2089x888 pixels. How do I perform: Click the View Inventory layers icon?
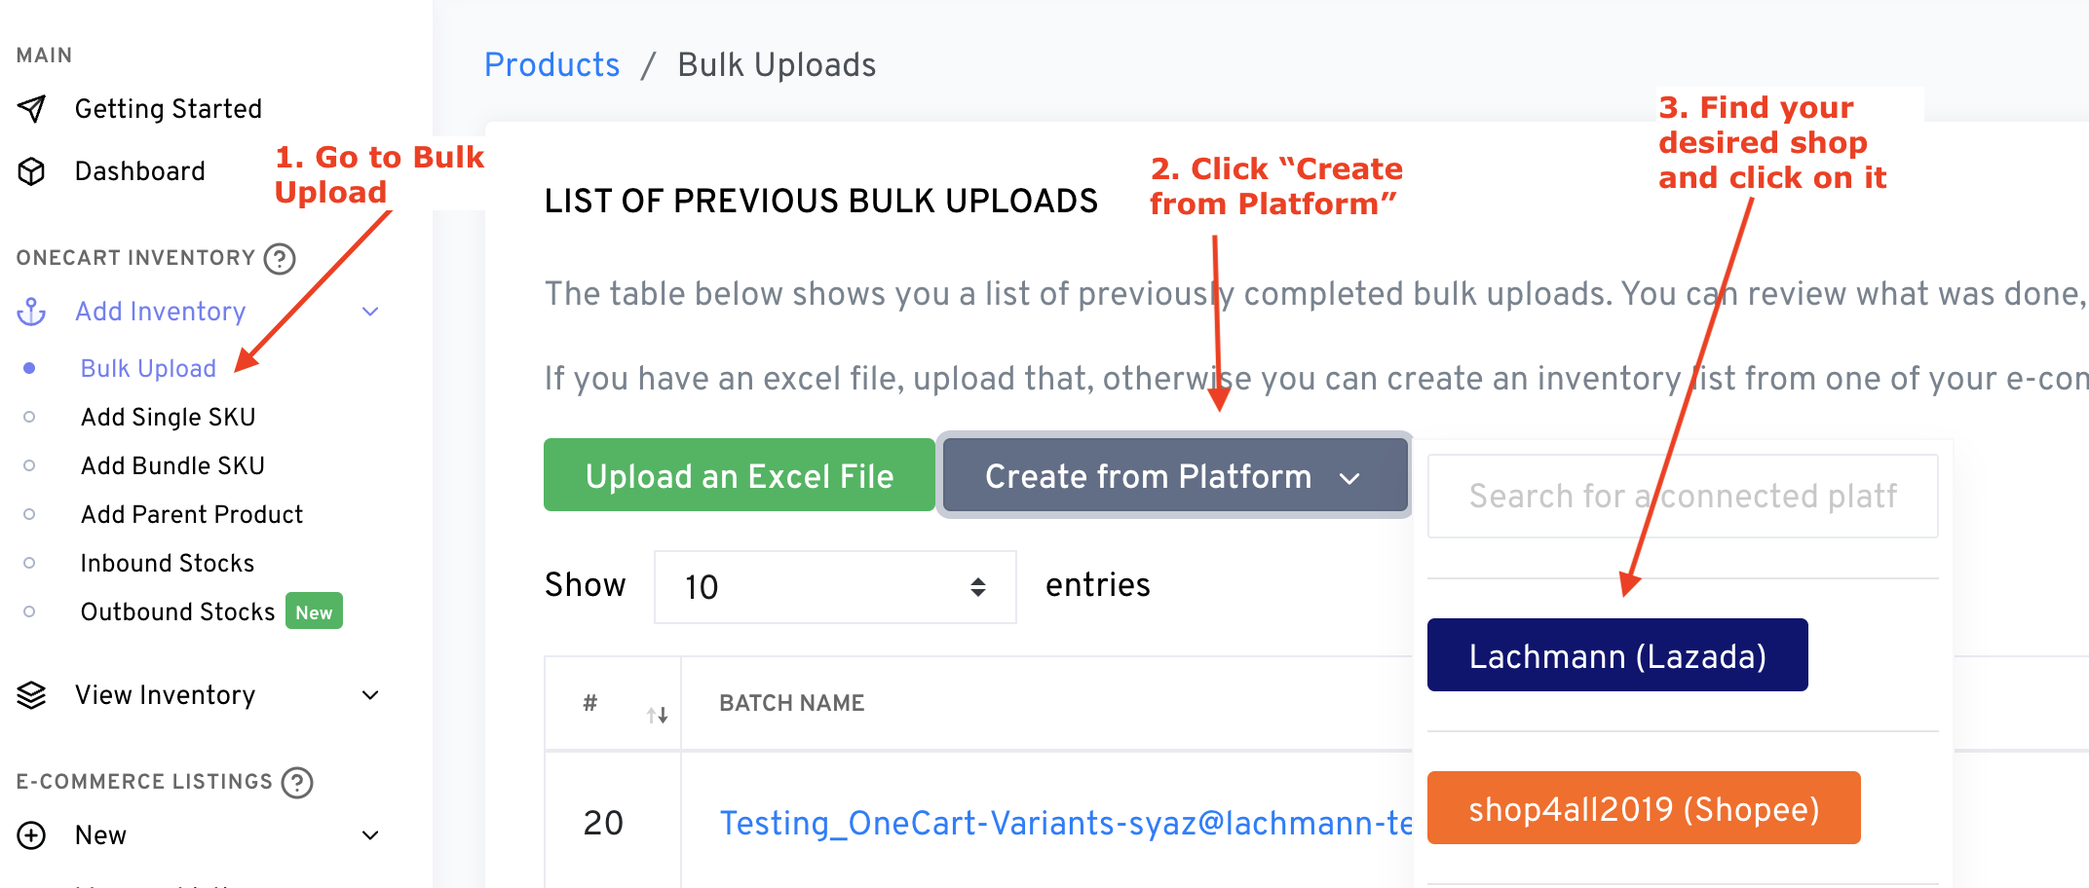click(32, 695)
